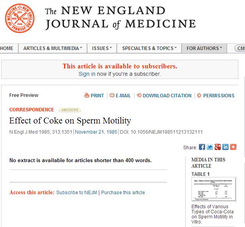245x227 pixels.
Task: Click the E-mail envelope icon
Action: (112, 96)
